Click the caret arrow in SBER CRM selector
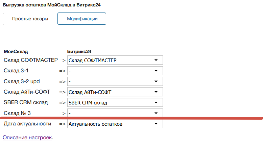263x146 pixels. [156, 102]
